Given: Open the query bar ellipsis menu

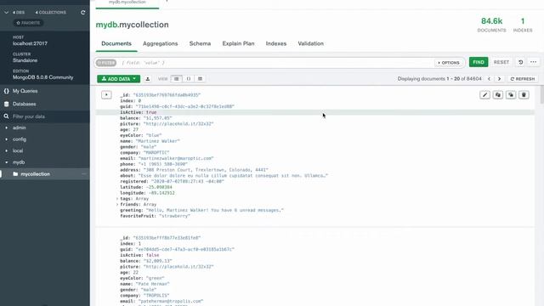Looking at the screenshot, I should tap(533, 62).
